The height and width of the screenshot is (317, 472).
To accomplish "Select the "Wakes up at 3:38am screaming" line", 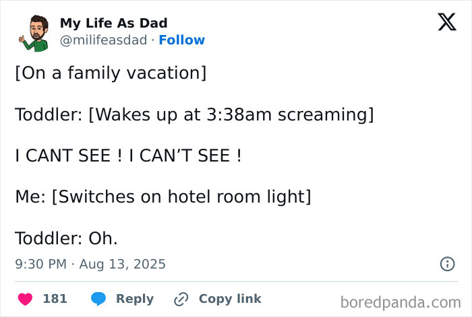I will (194, 114).
